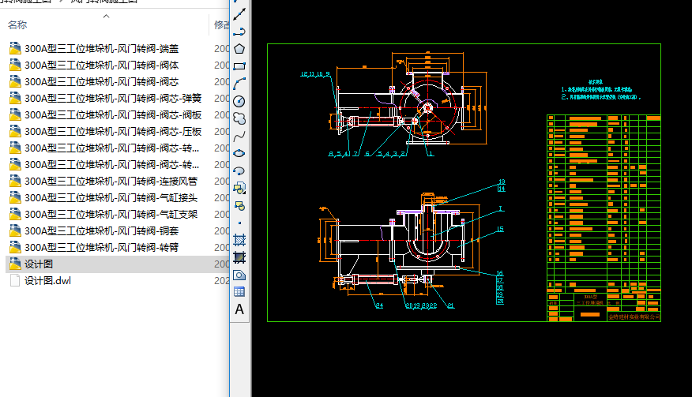This screenshot has width=692, height=397.
Task: Click the company name cell in title block
Action: (x=634, y=316)
